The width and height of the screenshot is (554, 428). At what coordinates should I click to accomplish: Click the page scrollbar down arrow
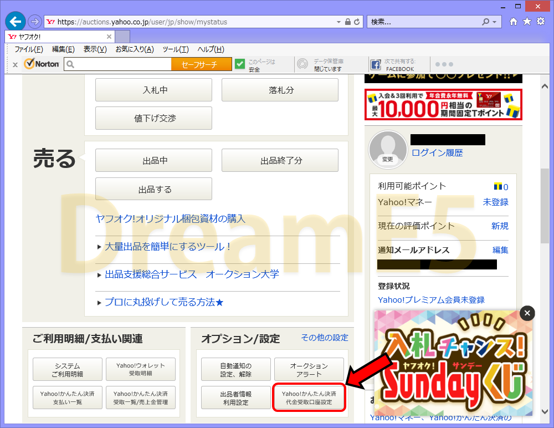click(545, 412)
